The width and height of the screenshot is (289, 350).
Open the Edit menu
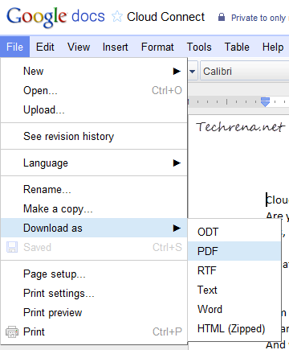[x=45, y=47]
